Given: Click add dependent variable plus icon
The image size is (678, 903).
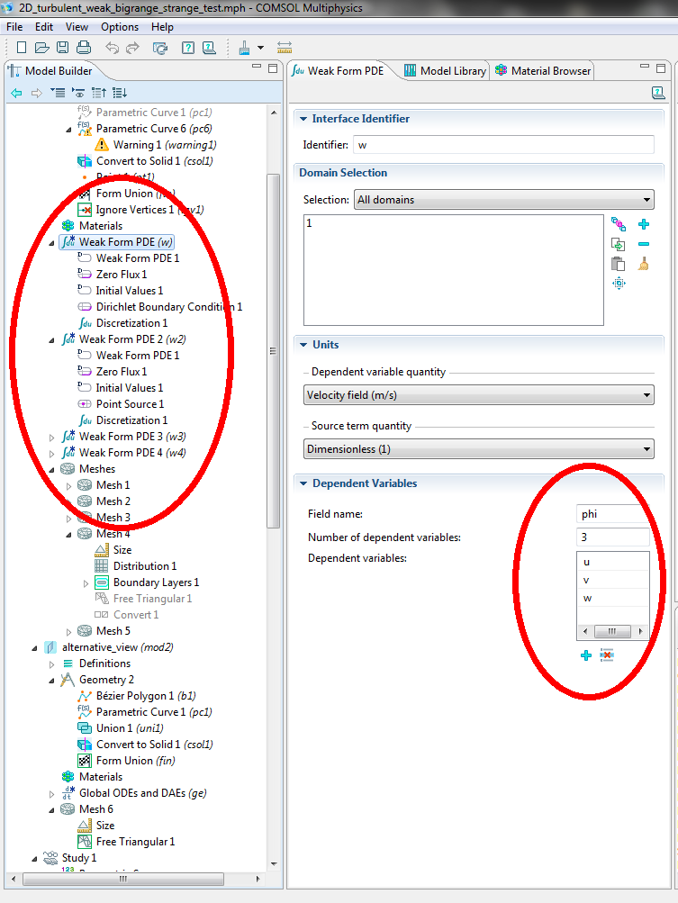Looking at the screenshot, I should 586,655.
